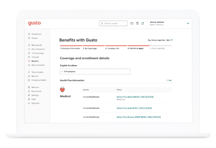The height and width of the screenshot is (148, 216).
Task: Open Help in sidebar
Action: (33, 99)
